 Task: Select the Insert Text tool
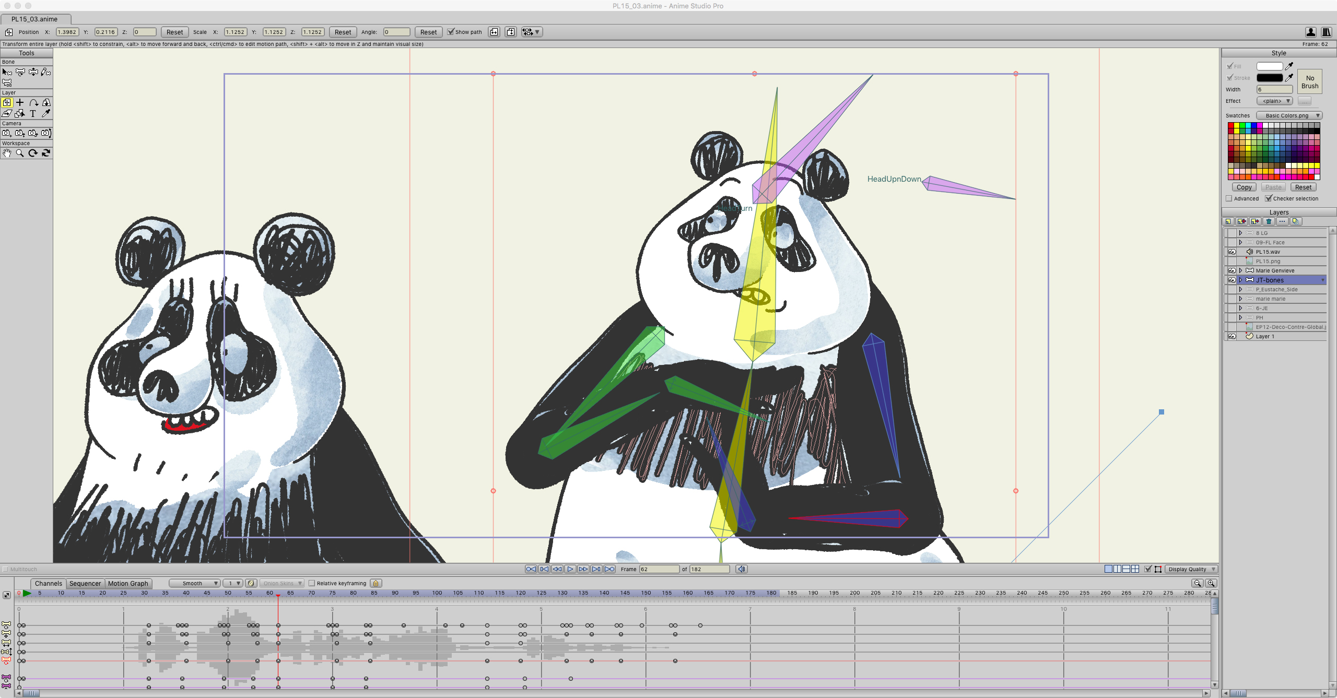tap(33, 113)
